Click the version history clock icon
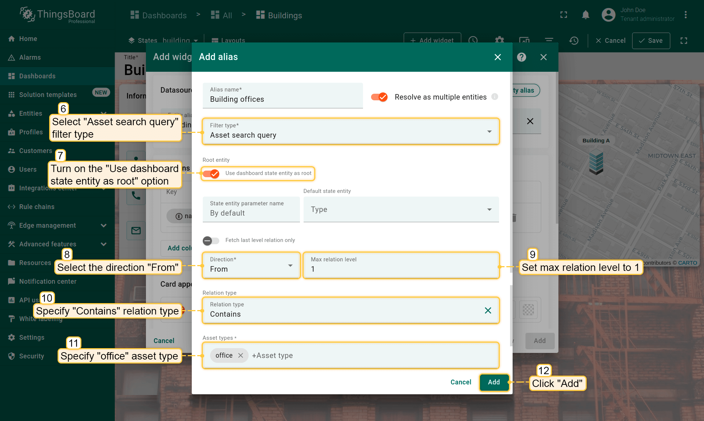Viewport: 704px width, 421px height. [x=574, y=41]
